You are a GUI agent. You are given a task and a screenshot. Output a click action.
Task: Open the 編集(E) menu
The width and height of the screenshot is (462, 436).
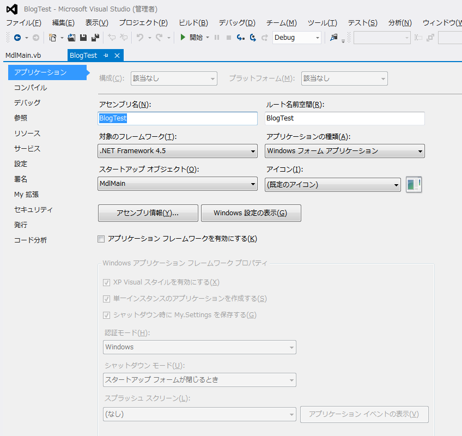tap(63, 23)
